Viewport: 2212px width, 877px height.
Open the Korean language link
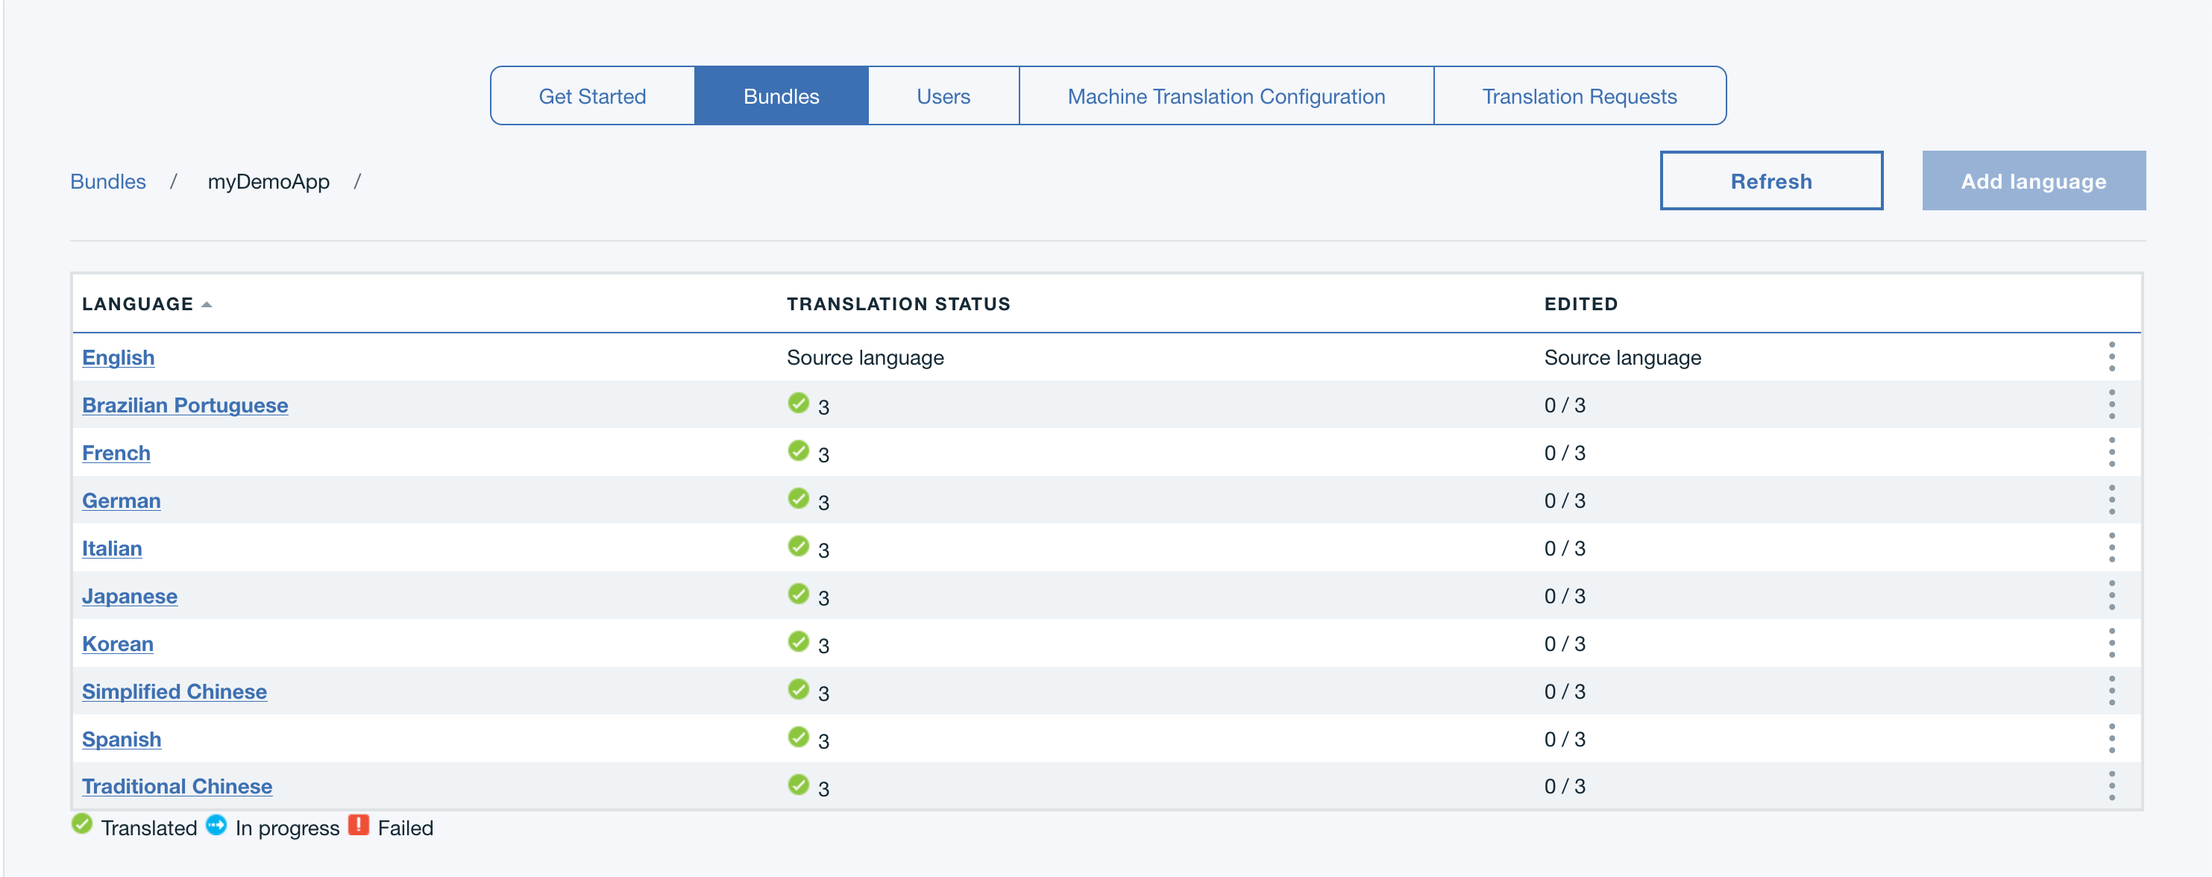[118, 644]
